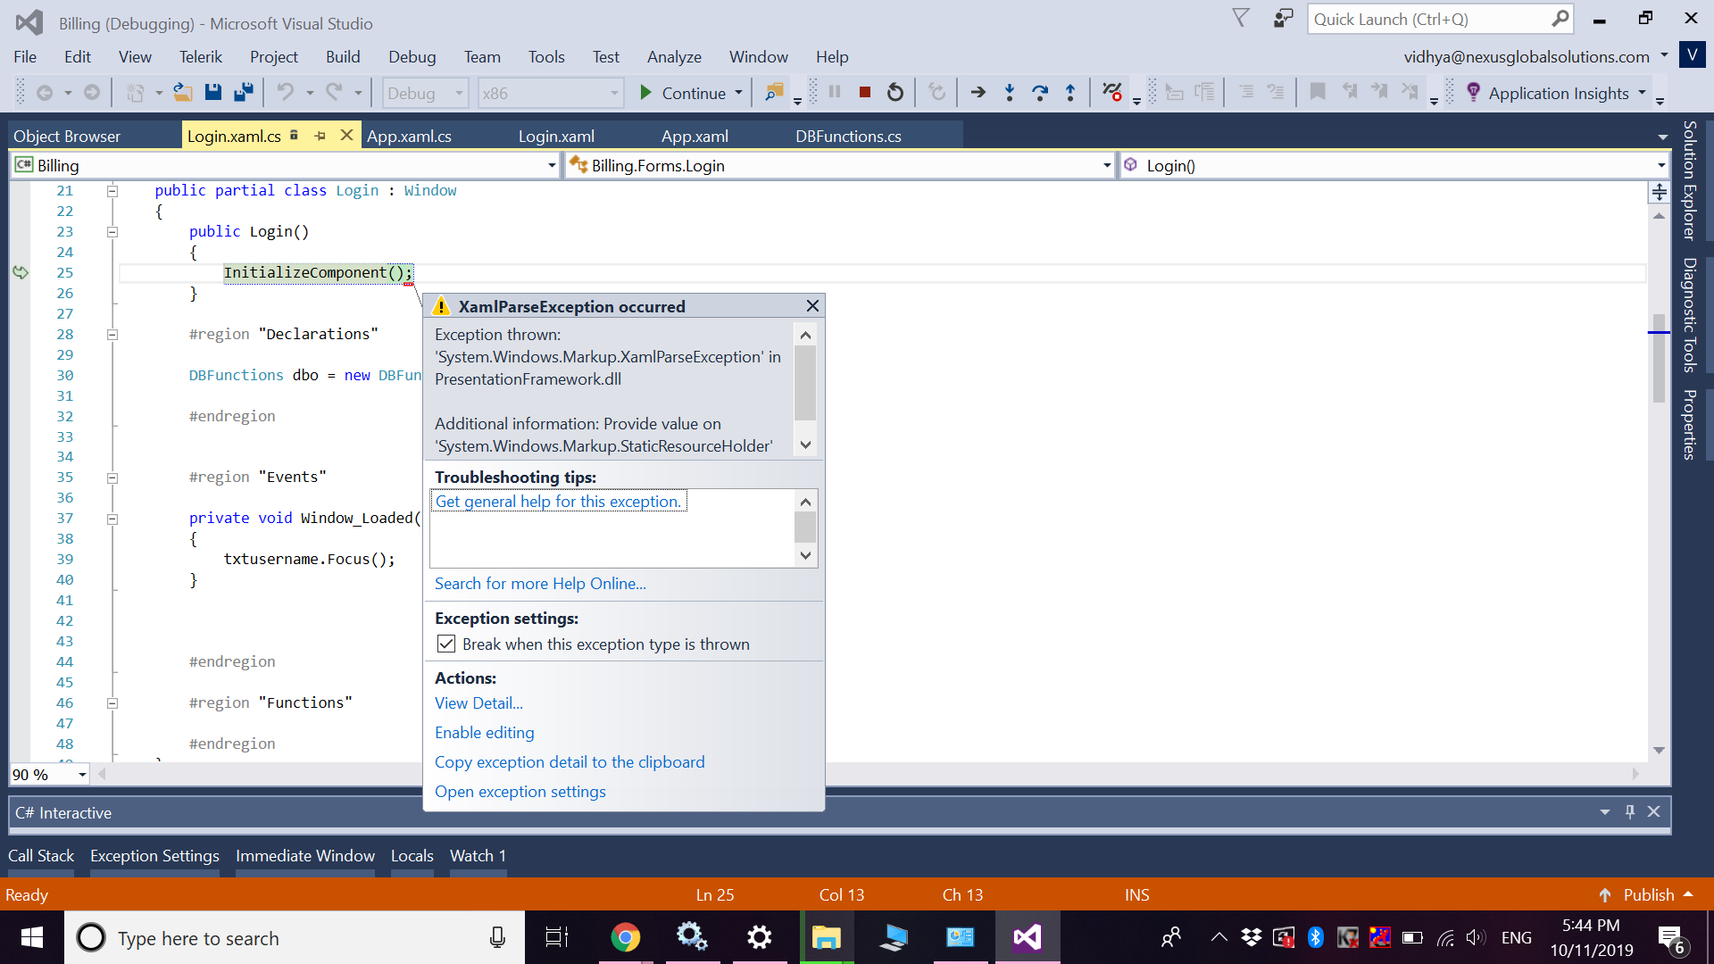Click the Application Insights lightbulb icon
This screenshot has width=1714, height=964.
point(1473,93)
